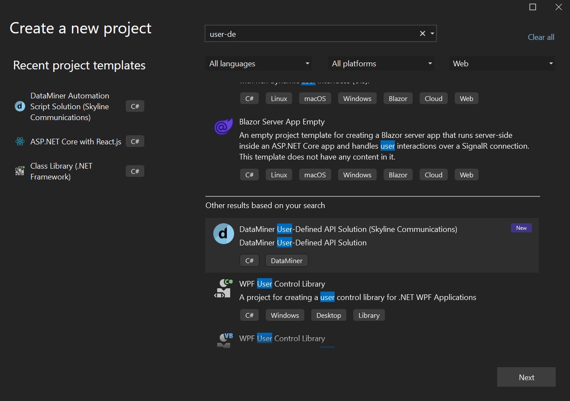570x401 pixels.
Task: Click Desktop tag under WPF User Control Library
Action: point(329,315)
